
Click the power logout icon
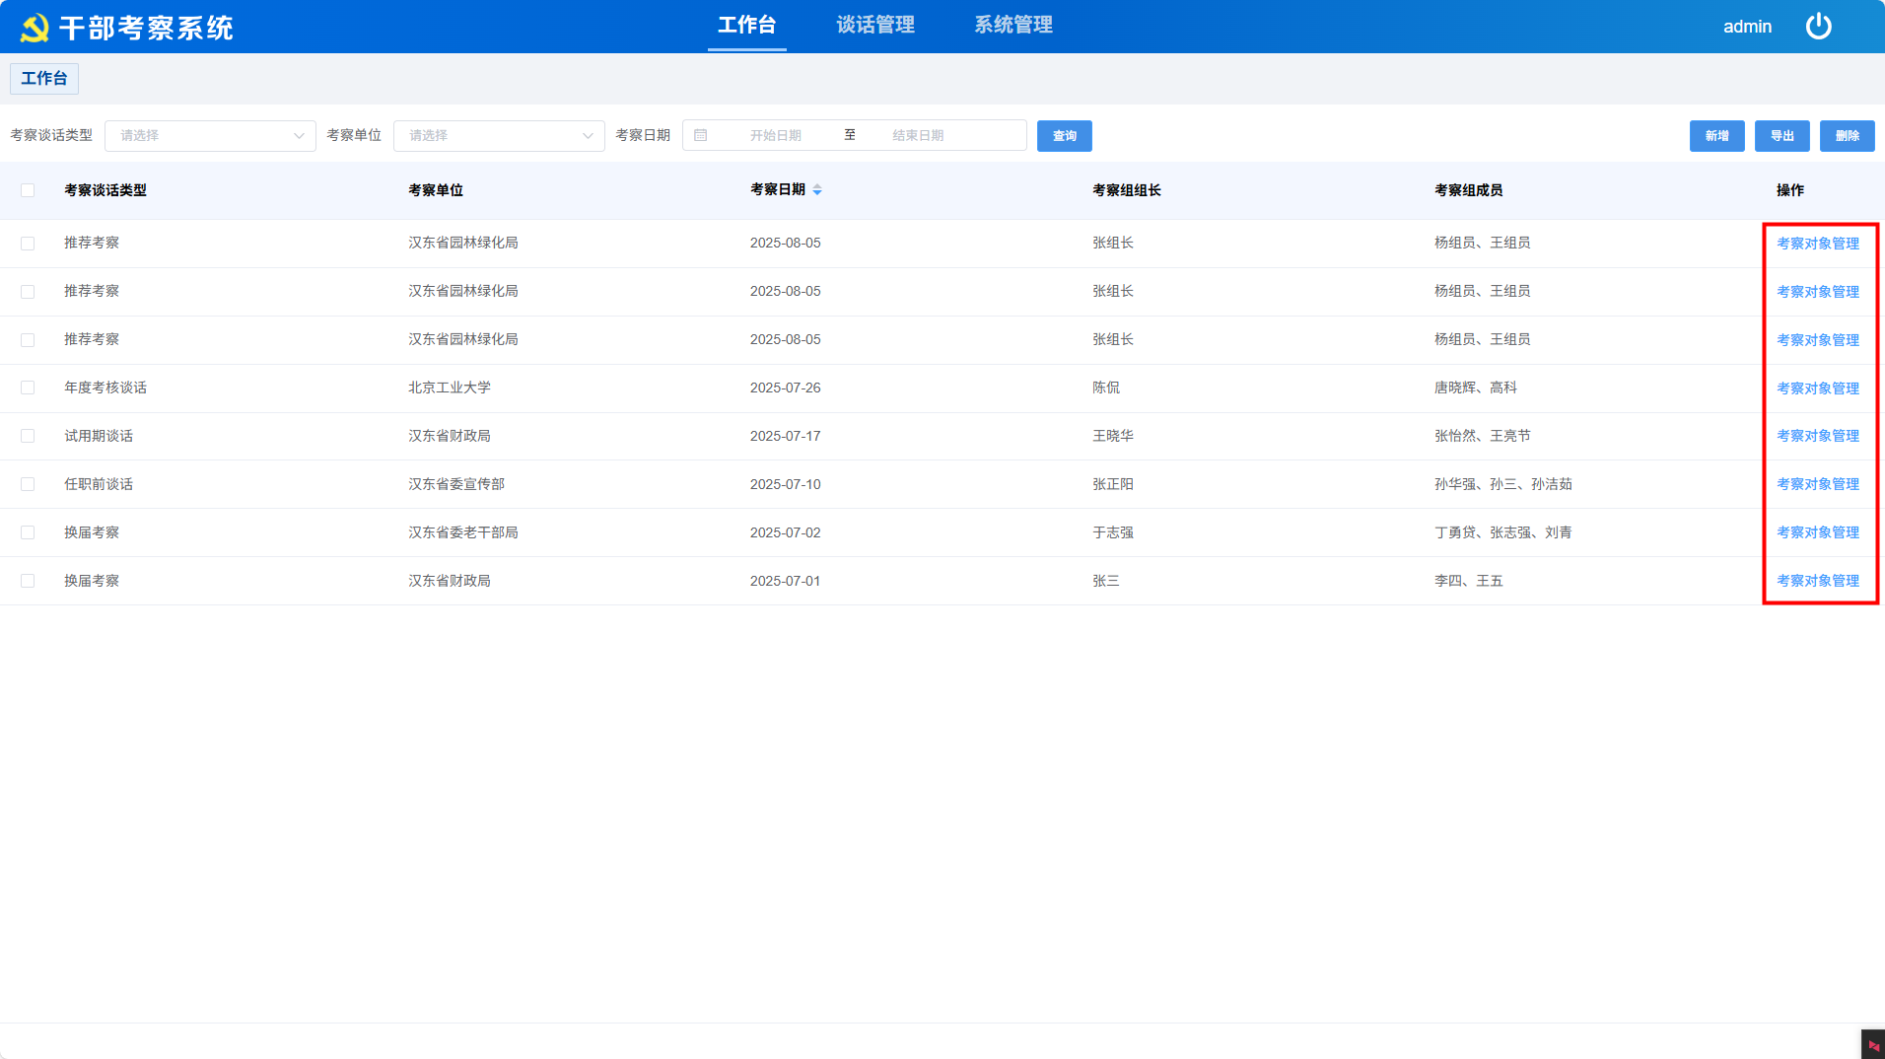pyautogui.click(x=1818, y=27)
